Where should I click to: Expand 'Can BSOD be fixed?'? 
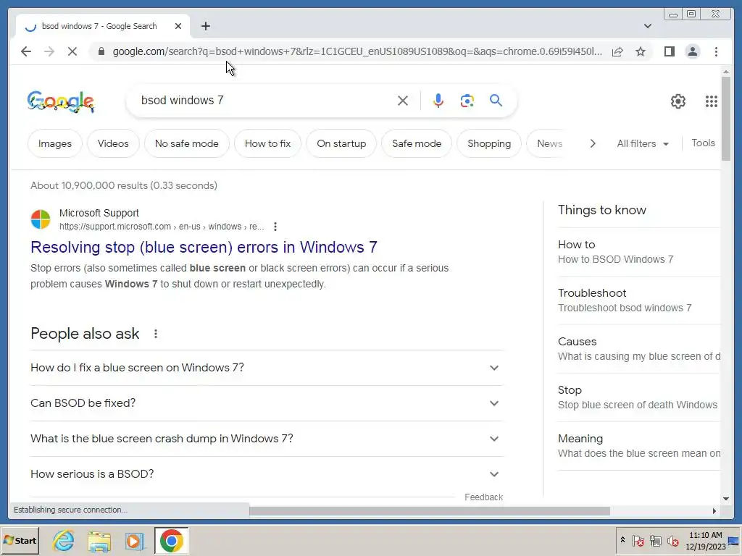coord(267,403)
